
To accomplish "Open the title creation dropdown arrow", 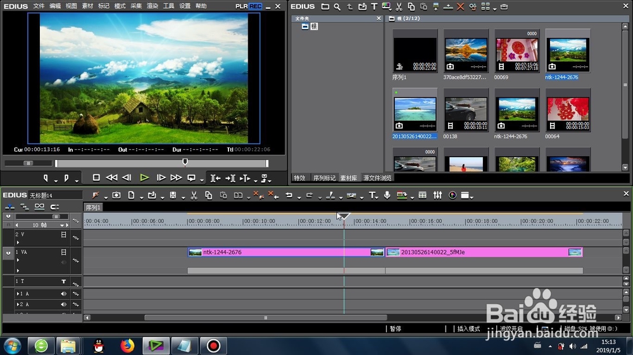I will click(x=377, y=198).
